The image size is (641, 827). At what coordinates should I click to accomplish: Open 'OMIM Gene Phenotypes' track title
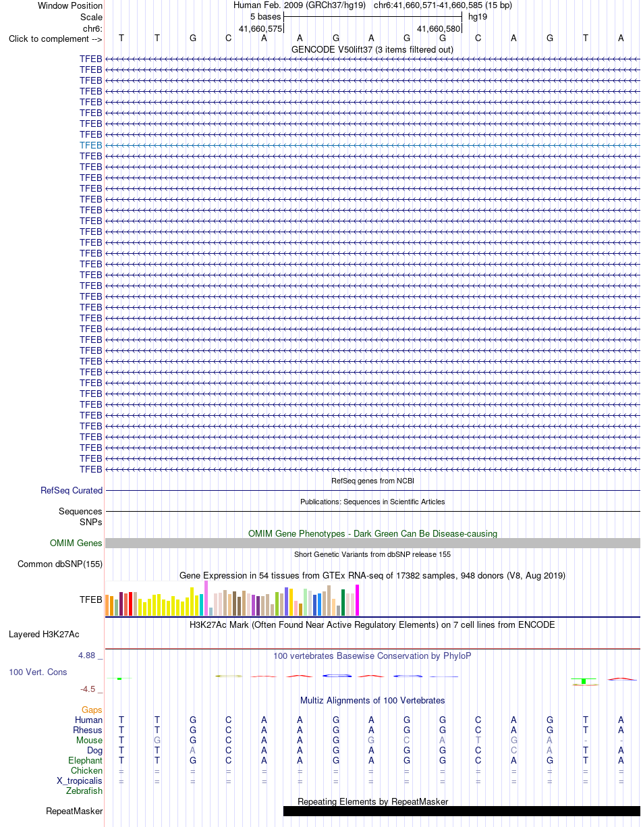(372, 533)
